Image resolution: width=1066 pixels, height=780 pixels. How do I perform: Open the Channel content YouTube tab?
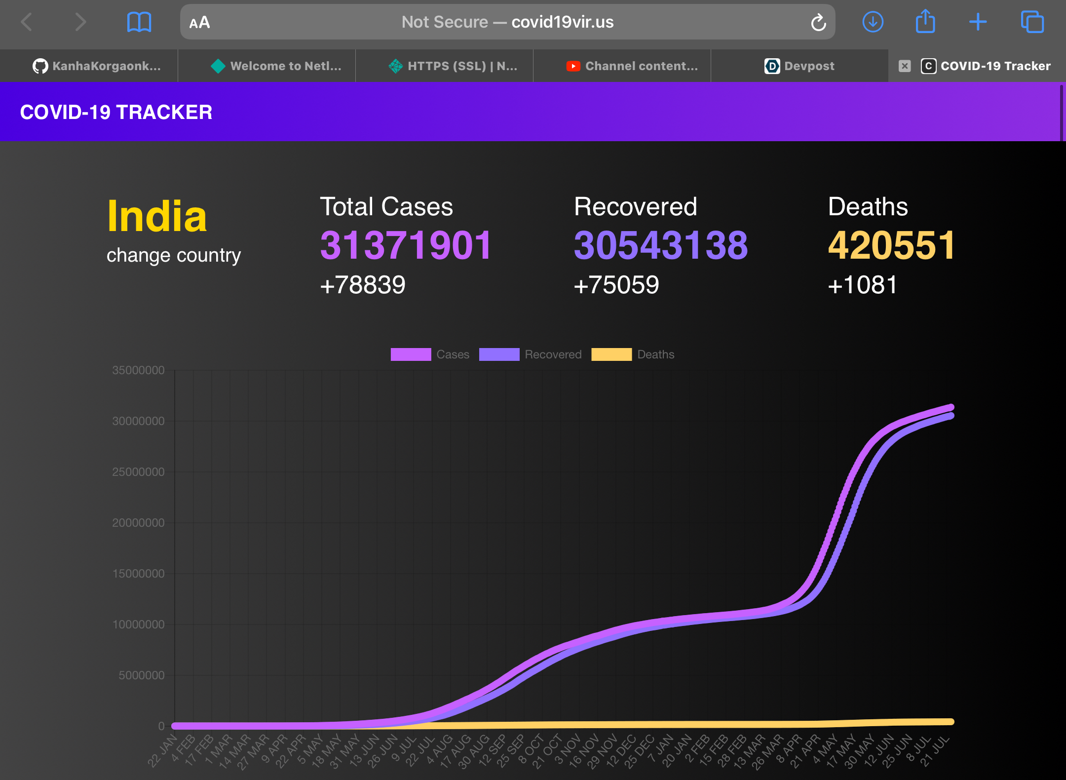(x=632, y=66)
